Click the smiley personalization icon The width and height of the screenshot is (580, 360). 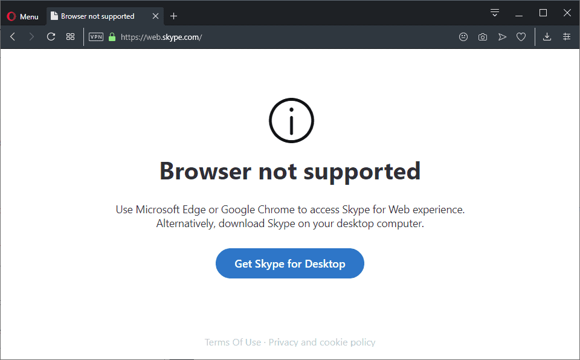tap(463, 36)
